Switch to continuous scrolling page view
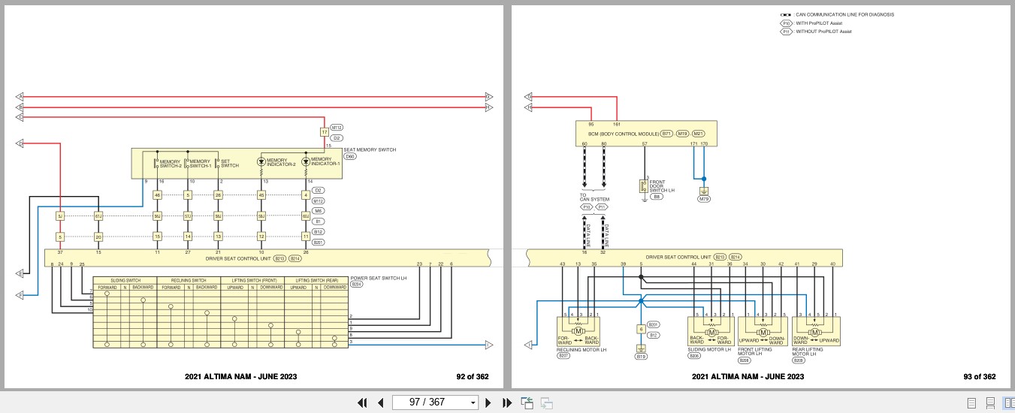 990,402
